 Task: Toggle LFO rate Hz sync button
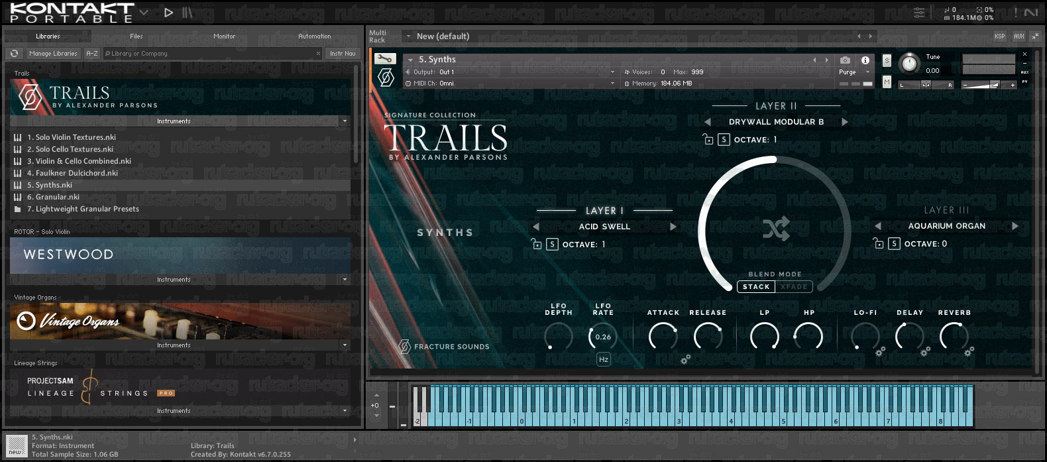[603, 359]
